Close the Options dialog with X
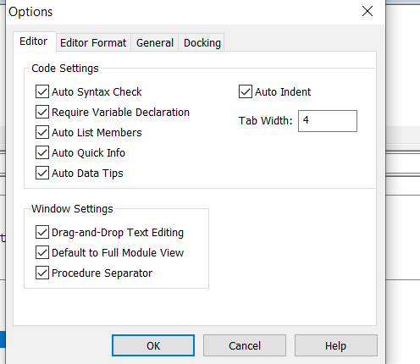This screenshot has width=420, height=364. click(x=367, y=11)
